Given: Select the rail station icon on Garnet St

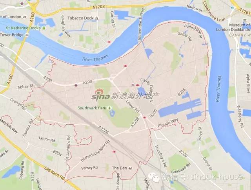Looking at the screenshot, I should click(109, 42).
